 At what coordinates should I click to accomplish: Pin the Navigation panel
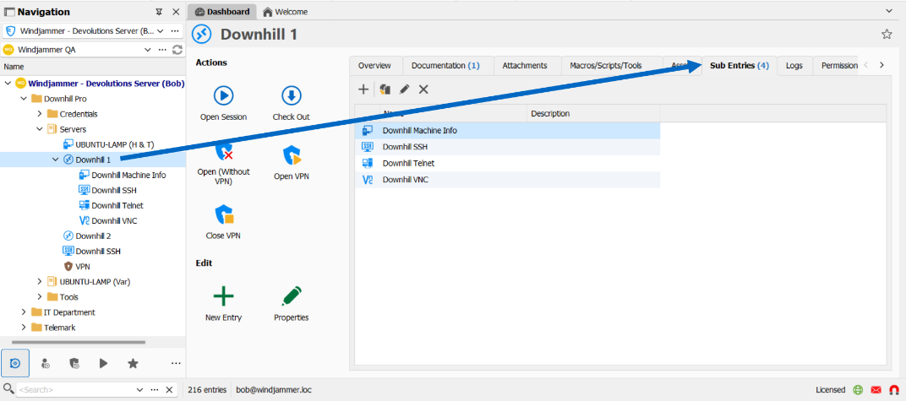coord(160,12)
